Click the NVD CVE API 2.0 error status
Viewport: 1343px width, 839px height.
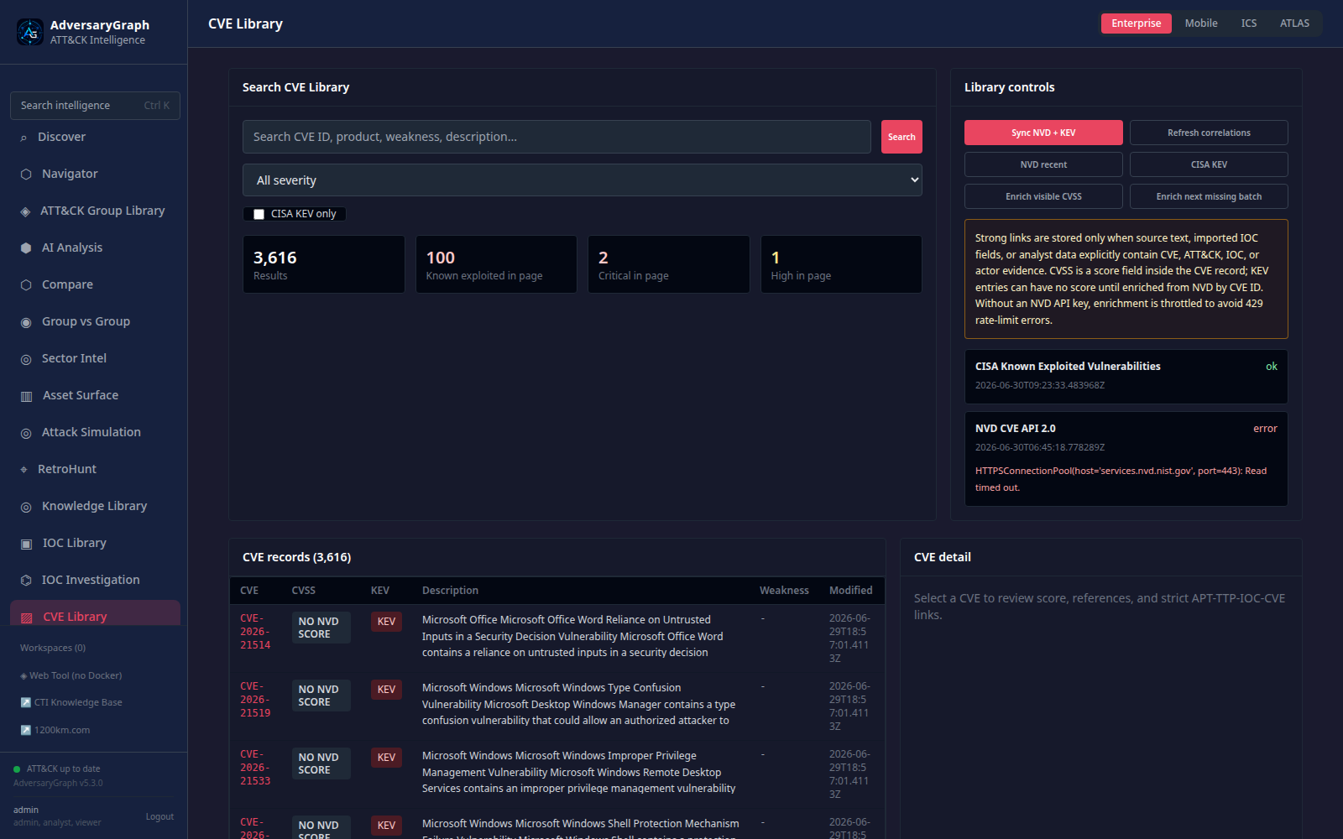coord(1265,429)
